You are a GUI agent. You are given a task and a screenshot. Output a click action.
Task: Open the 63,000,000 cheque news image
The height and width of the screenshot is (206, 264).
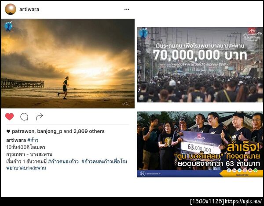(x=200, y=145)
